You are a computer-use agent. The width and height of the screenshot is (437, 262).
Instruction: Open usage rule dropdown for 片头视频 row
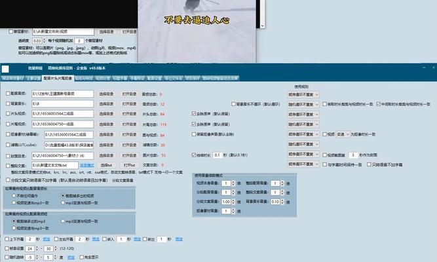303,114
